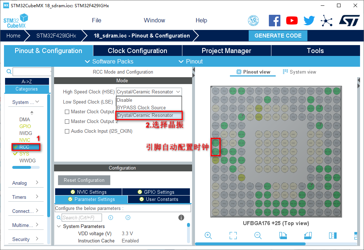Open the File menu
Screen dimensions: 364x250
point(96,21)
